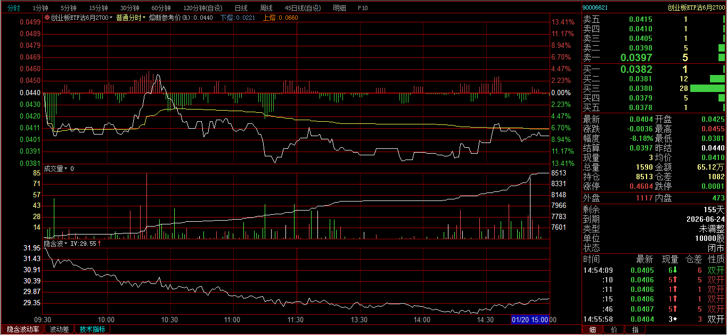Switch to 技术指标 indicator tab
Screen dimensions: 727x335
pyautogui.click(x=92, y=329)
